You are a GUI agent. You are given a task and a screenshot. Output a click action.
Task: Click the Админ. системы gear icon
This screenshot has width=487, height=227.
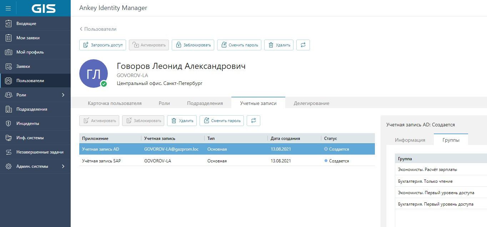(9, 166)
